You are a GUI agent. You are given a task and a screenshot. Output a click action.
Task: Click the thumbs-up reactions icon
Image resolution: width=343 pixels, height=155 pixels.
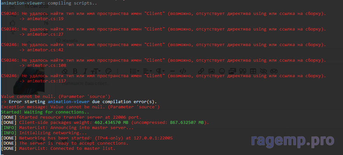(x=12, y=23)
